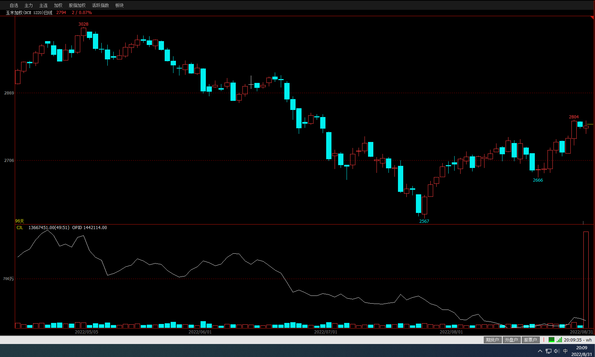This screenshot has height=357, width=595.
Task: Click the 2022/07/01 date axis label
Action: click(326, 332)
